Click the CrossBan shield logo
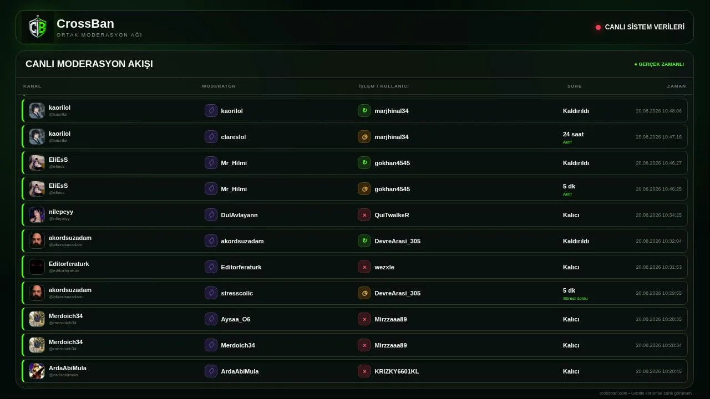This screenshot has width=710, height=399. [x=38, y=27]
